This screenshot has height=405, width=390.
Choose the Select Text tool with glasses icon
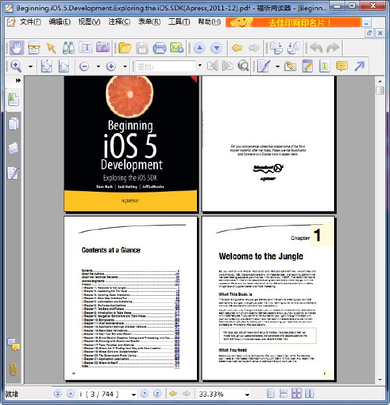pyautogui.click(x=34, y=48)
